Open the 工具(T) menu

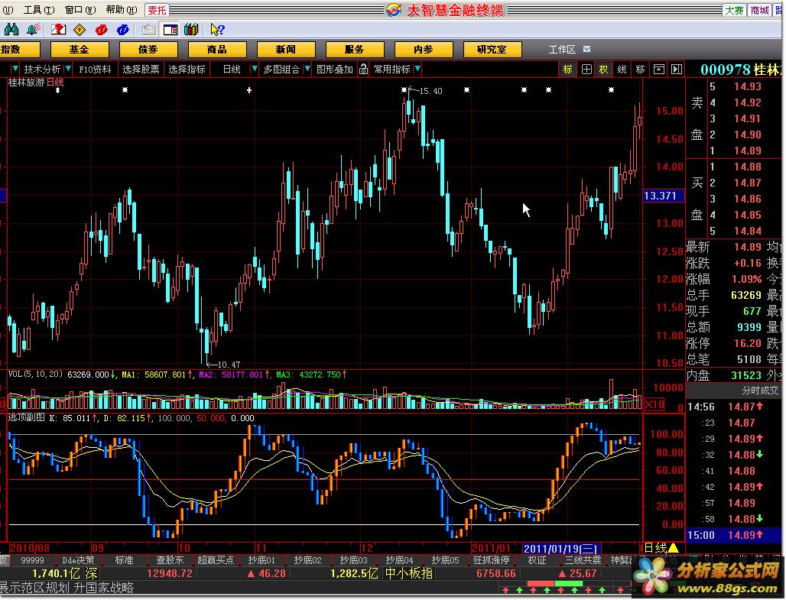[39, 10]
